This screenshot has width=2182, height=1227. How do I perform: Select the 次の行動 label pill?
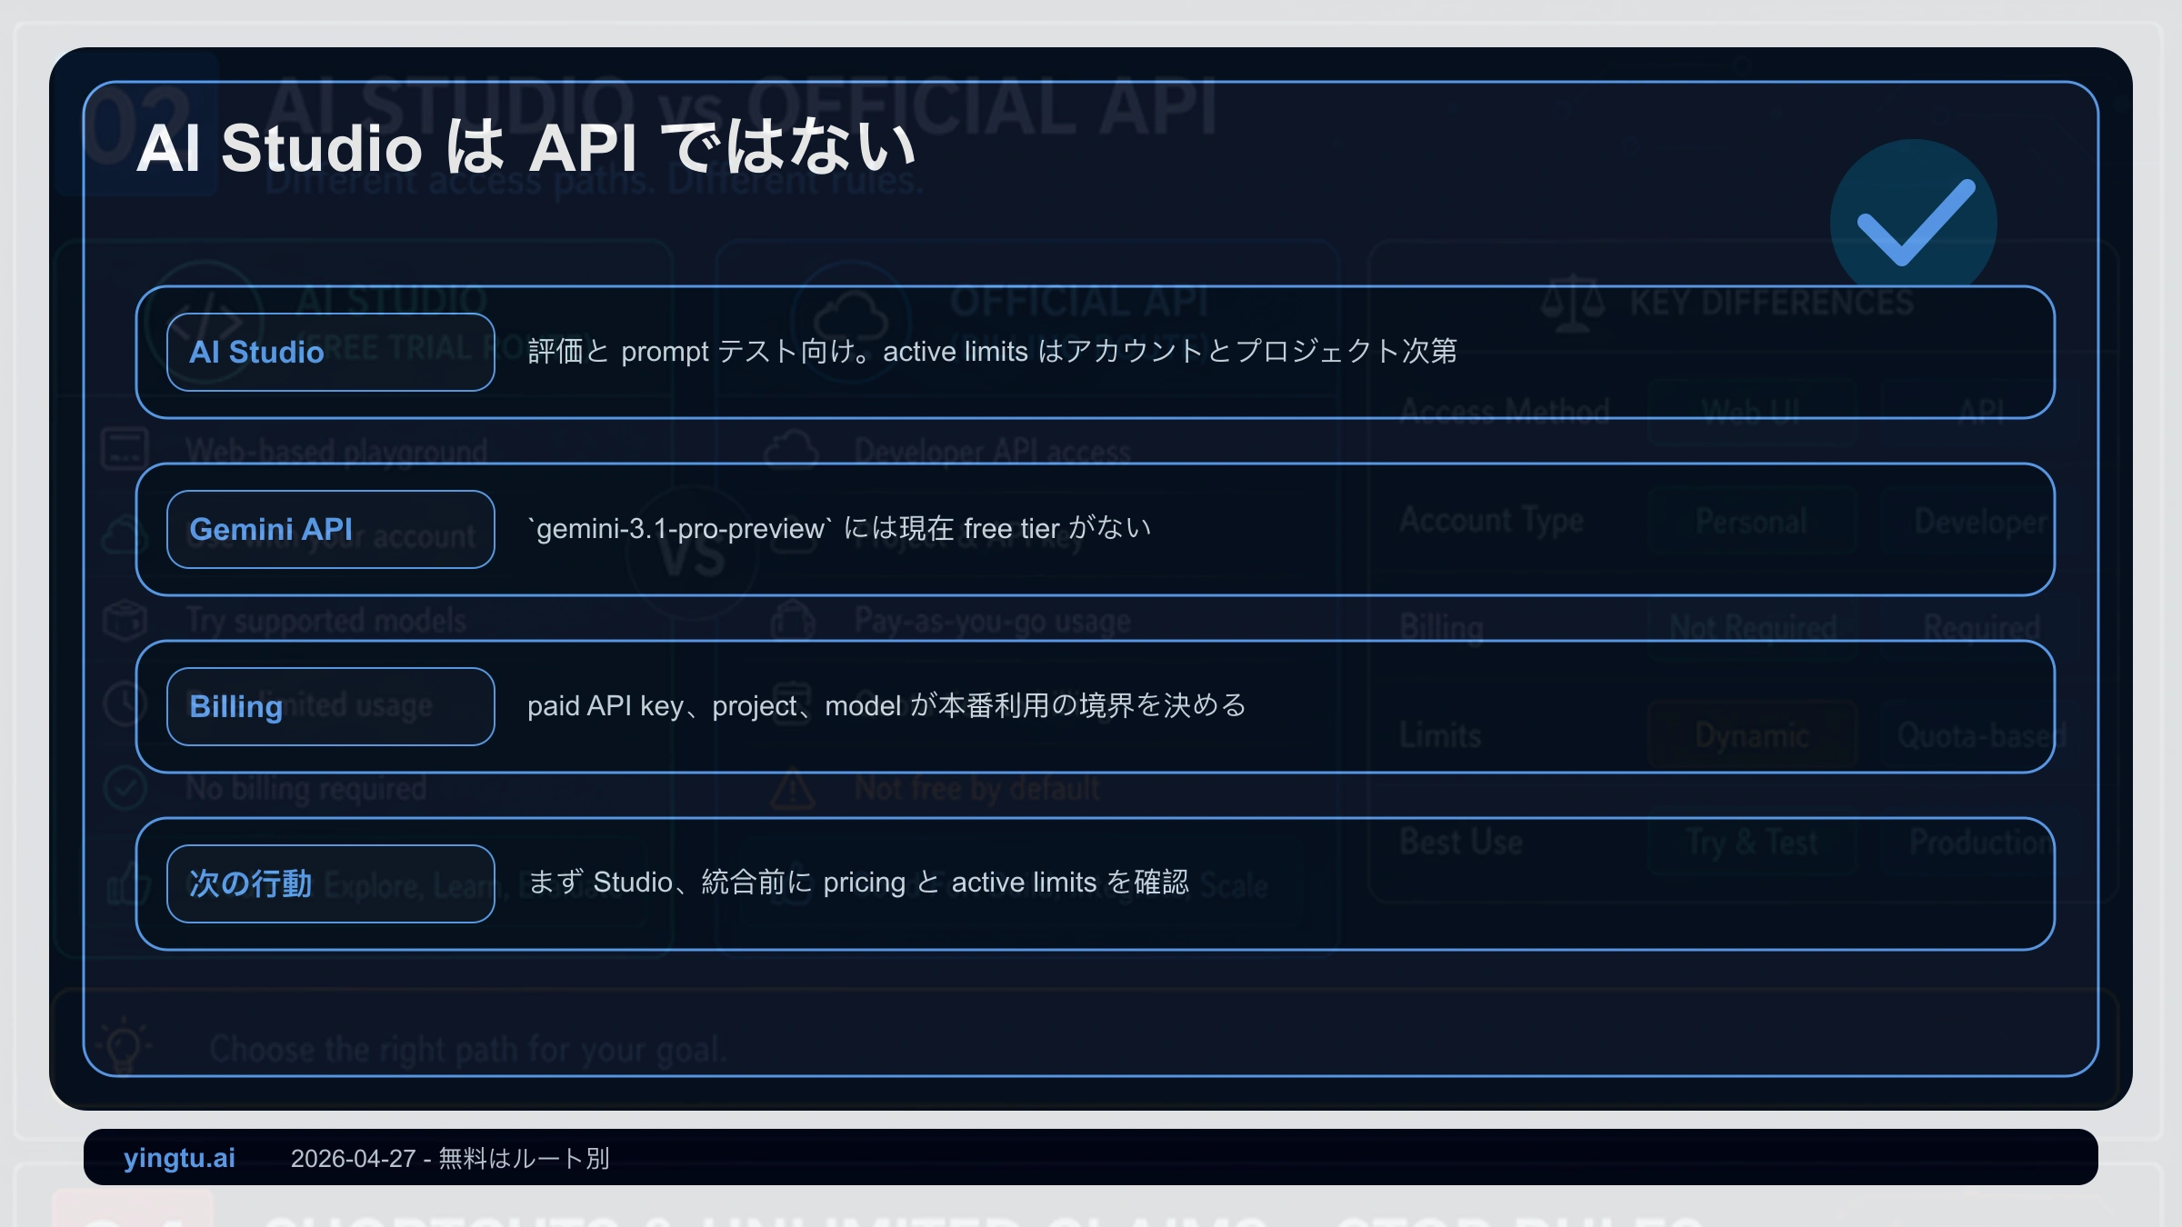[x=331, y=883]
